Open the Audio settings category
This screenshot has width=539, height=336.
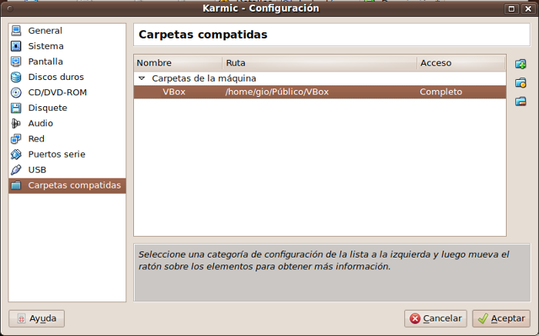click(x=40, y=123)
